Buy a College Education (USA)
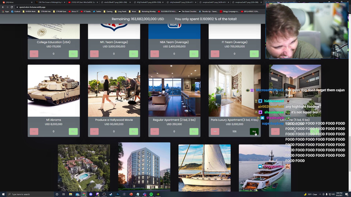351x197 pixels. click(x=73, y=54)
